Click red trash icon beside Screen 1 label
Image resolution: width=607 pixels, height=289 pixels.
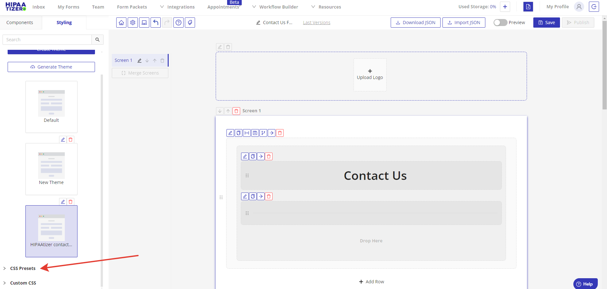point(236,111)
